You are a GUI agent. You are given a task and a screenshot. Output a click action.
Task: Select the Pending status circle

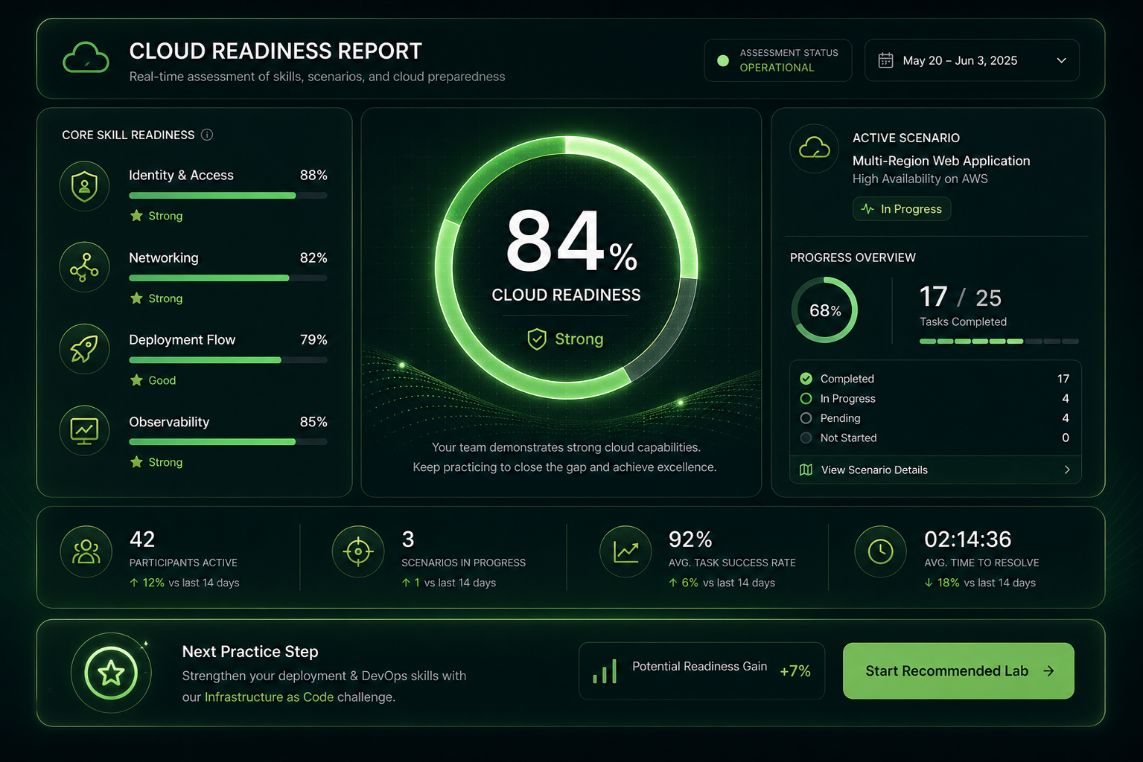point(806,418)
